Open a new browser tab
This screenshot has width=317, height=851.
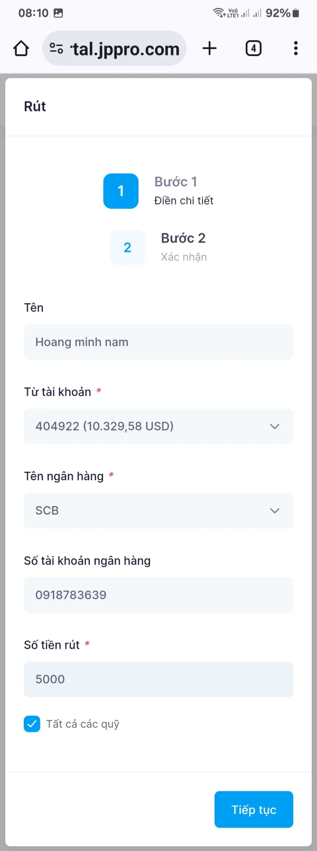click(210, 49)
